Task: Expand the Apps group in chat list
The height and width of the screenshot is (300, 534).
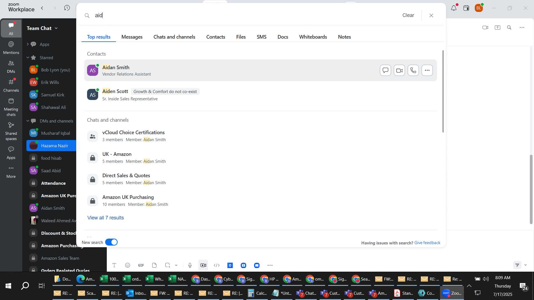Action: [28, 44]
